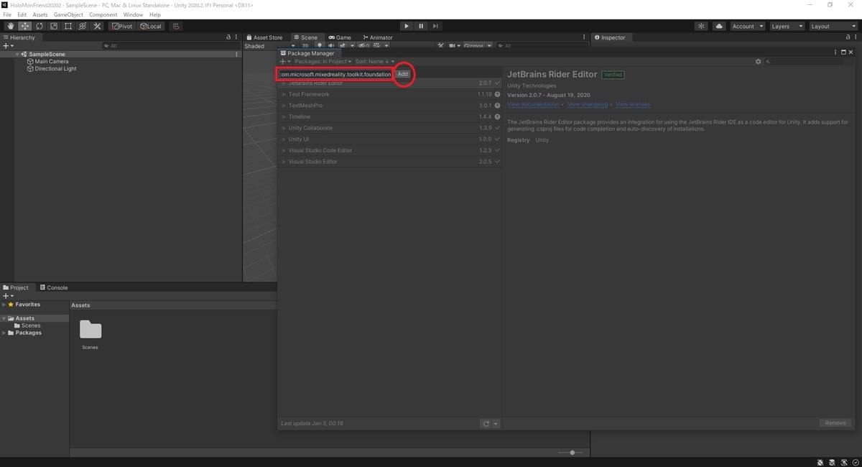862x467 pixels.
Task: Click Timeline update info icon
Action: click(497, 116)
